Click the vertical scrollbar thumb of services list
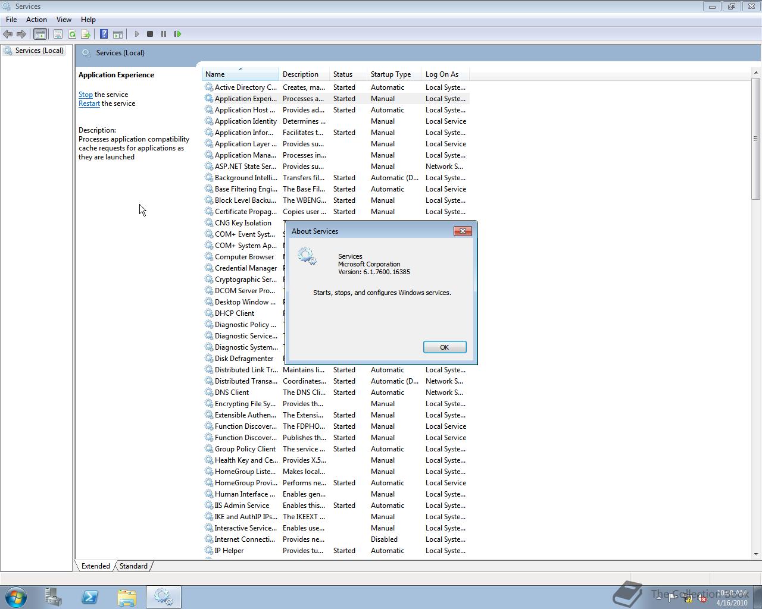762x609 pixels. click(x=756, y=139)
